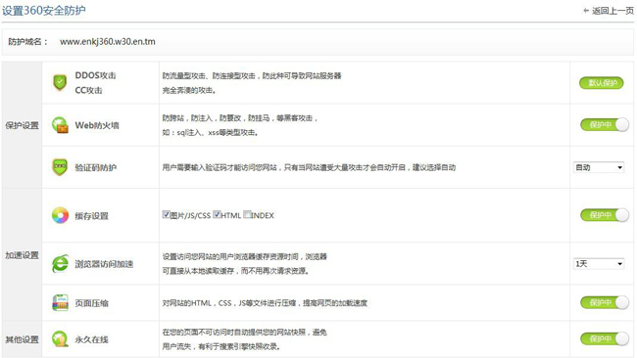This screenshot has height=358, width=637.
Task: Uncheck the HTML cache checkbox
Action: tap(217, 214)
